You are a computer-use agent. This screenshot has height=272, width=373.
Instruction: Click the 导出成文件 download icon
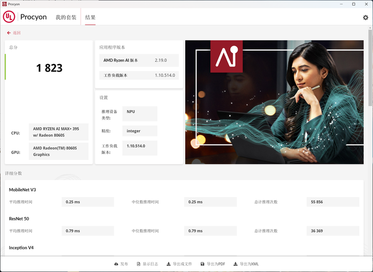pyautogui.click(x=169, y=264)
